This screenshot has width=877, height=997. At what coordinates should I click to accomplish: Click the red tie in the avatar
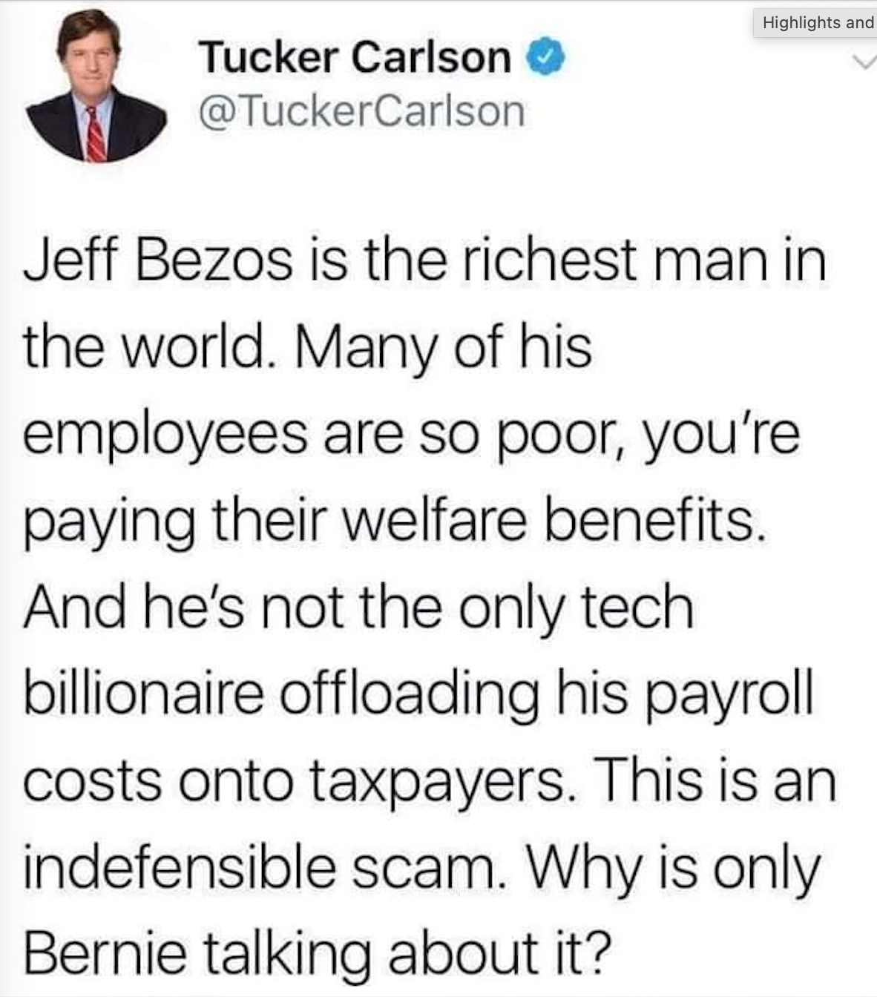(95, 135)
